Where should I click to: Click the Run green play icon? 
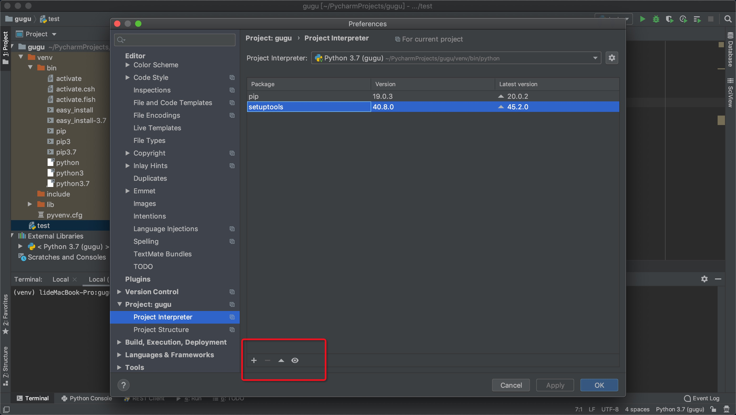pos(642,19)
